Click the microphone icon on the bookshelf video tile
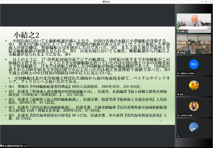The image size is (213, 148). 178,53
